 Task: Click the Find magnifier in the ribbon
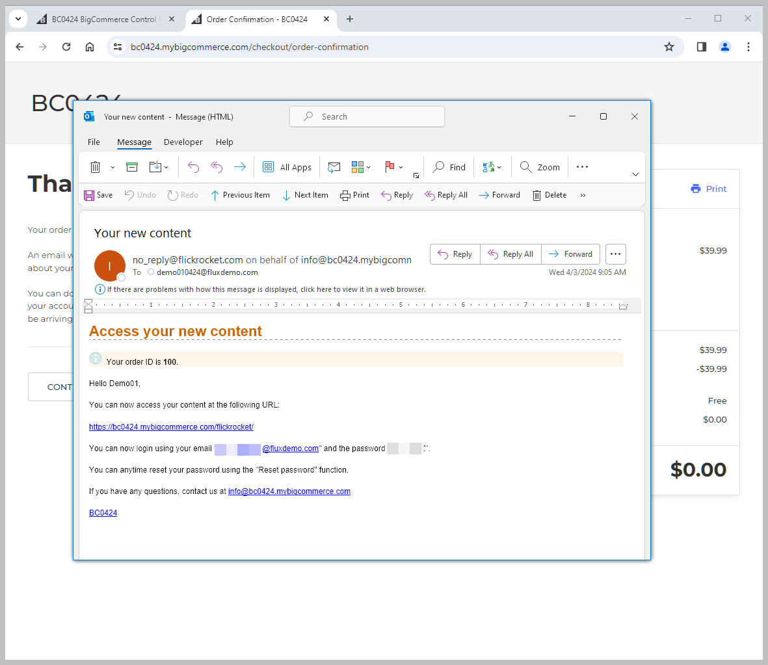click(x=449, y=167)
